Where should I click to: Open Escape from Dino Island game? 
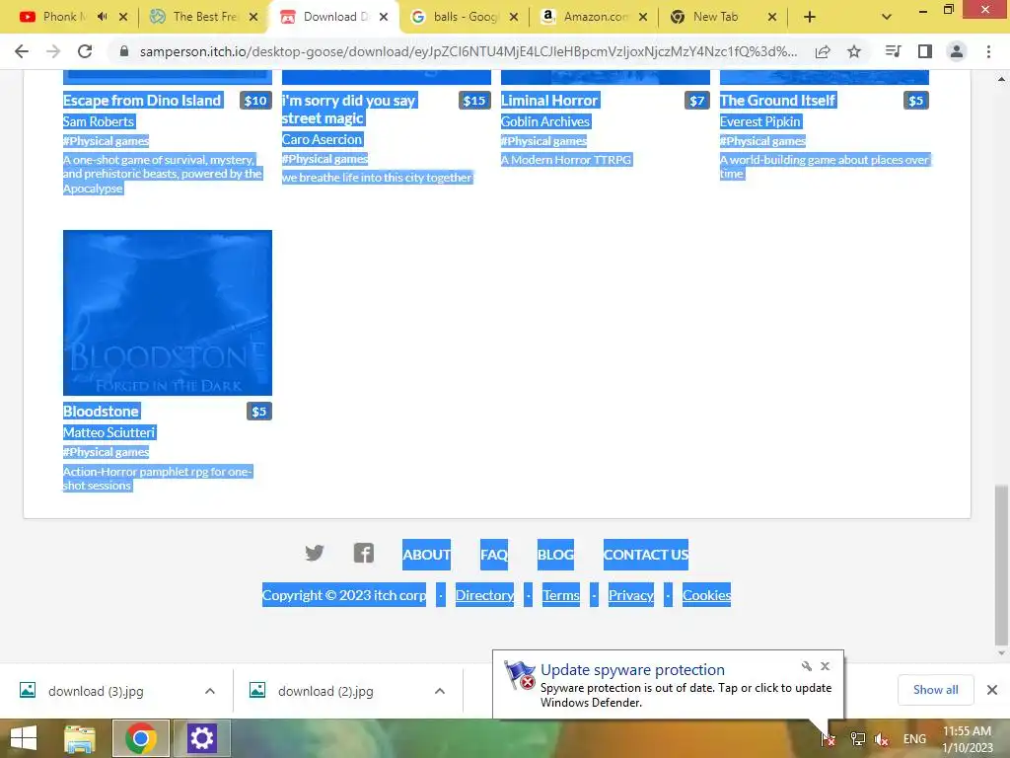pyautogui.click(x=142, y=100)
